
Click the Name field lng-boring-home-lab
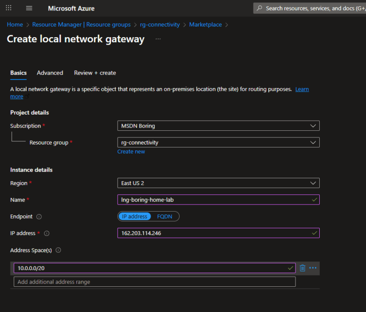tap(218, 200)
